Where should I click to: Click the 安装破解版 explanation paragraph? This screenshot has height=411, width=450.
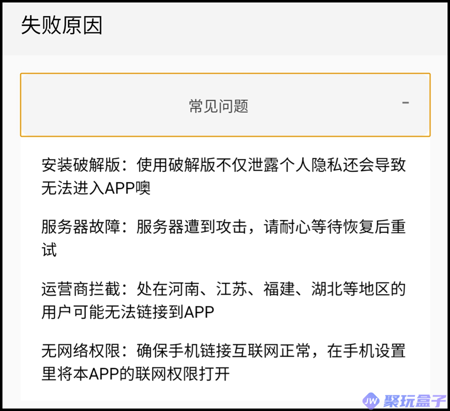(223, 176)
